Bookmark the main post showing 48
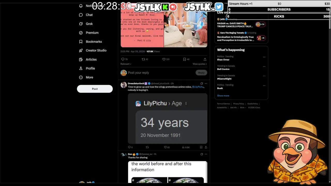The image size is (331, 186). pos(184,59)
